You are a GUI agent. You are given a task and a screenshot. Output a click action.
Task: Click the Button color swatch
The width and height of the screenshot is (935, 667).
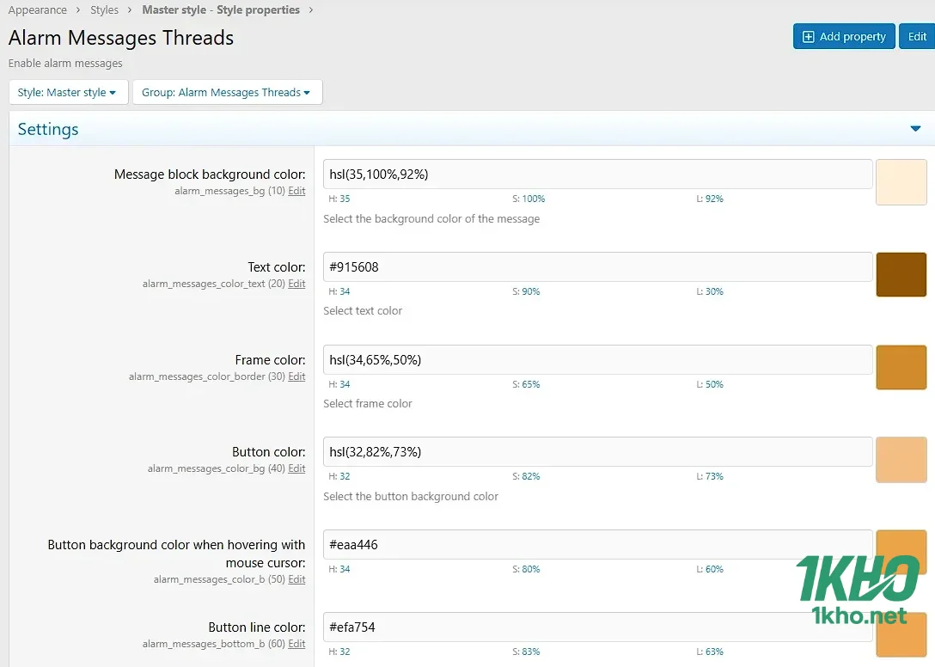click(901, 460)
